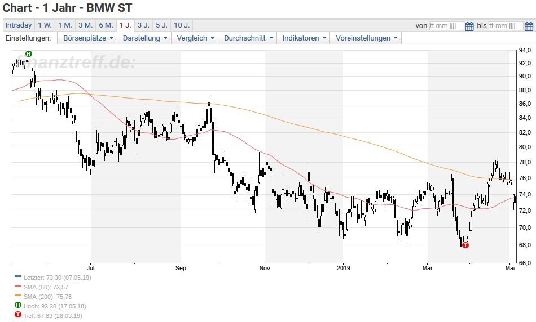Click the green H icon in legend
This screenshot has height=322, width=536.
(x=18, y=305)
